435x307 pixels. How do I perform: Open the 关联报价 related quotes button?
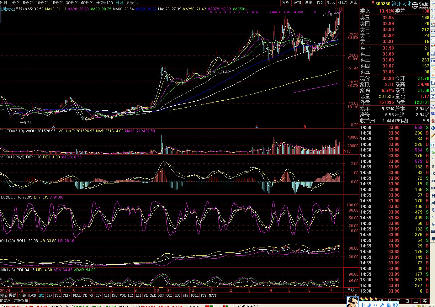click(21, 301)
